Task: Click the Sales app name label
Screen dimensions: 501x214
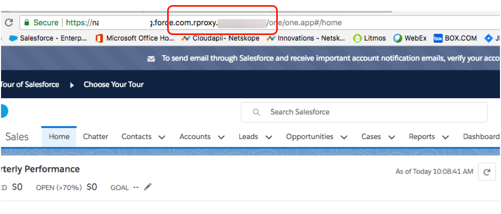Action: 17,137
